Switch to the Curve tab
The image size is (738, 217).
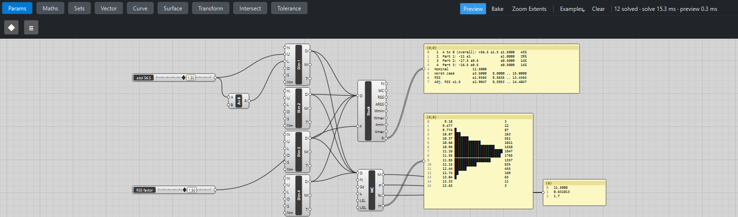140,8
